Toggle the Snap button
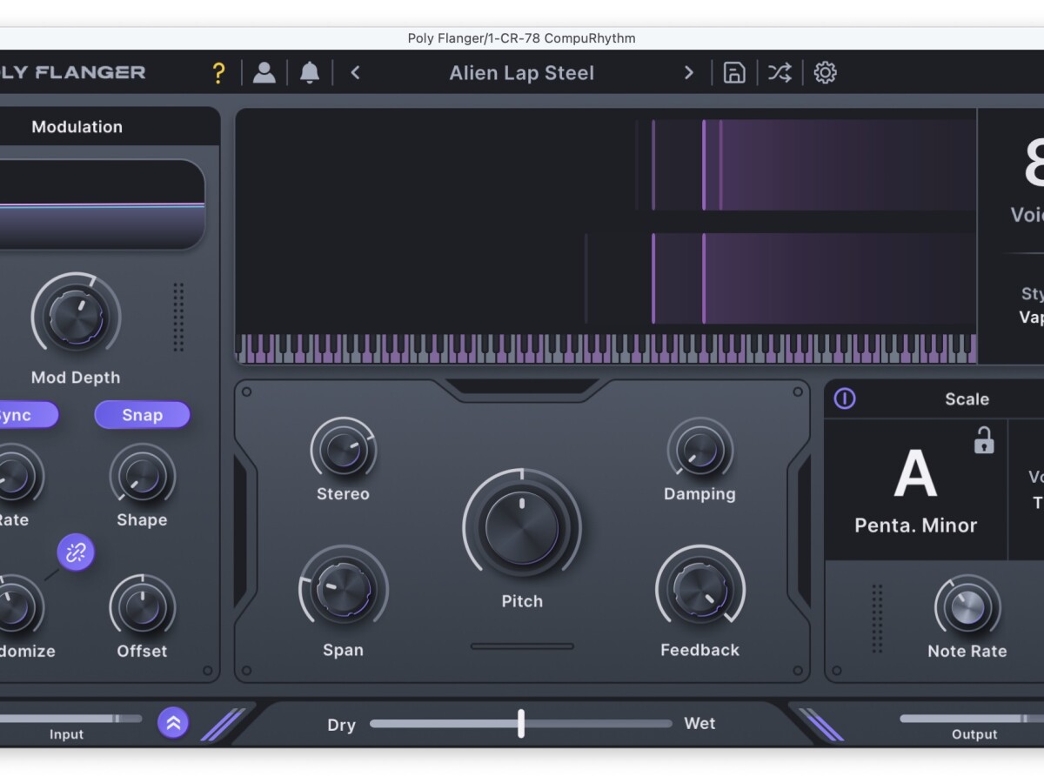Screen dimensions: 1044x783 [142, 415]
